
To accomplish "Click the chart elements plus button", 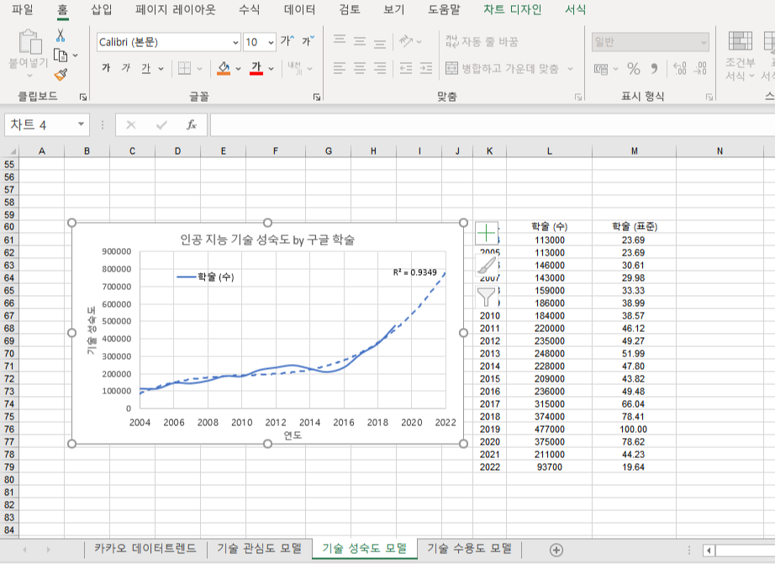I will (487, 234).
